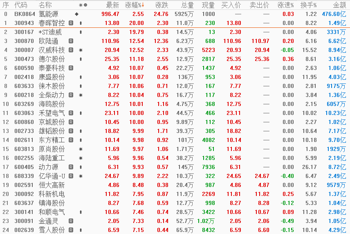Sort by the 卖出价 column header
The image size is (350, 234).
point(259,5)
